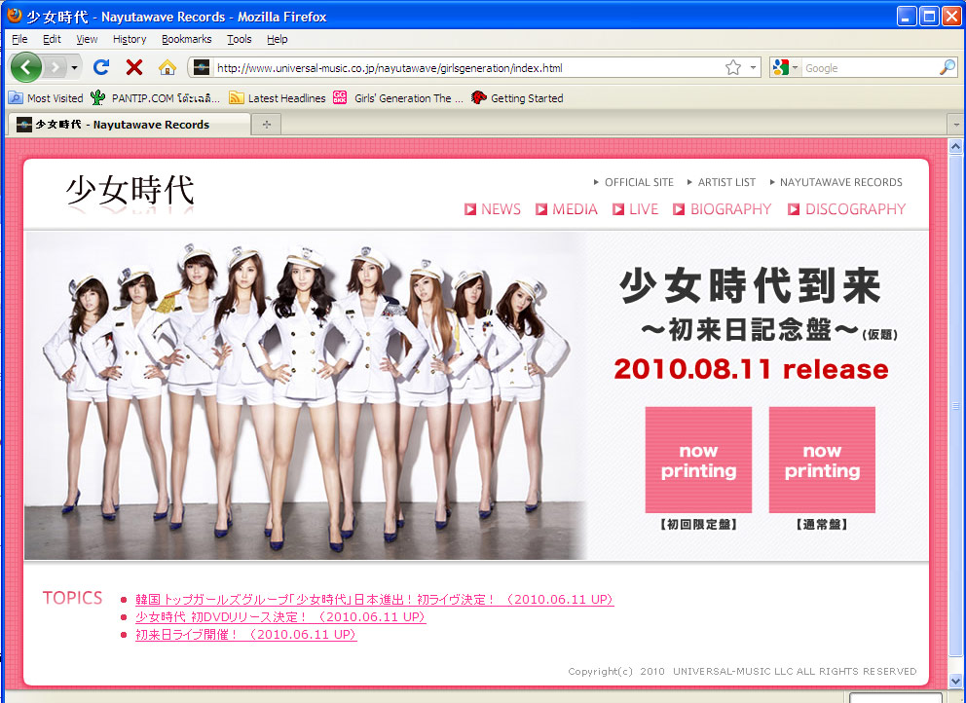Image resolution: width=966 pixels, height=703 pixels.
Task: Open the Latest Headlines feed bookmark
Action: tap(278, 98)
